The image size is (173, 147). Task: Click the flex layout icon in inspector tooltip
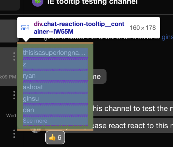[x=25, y=28]
